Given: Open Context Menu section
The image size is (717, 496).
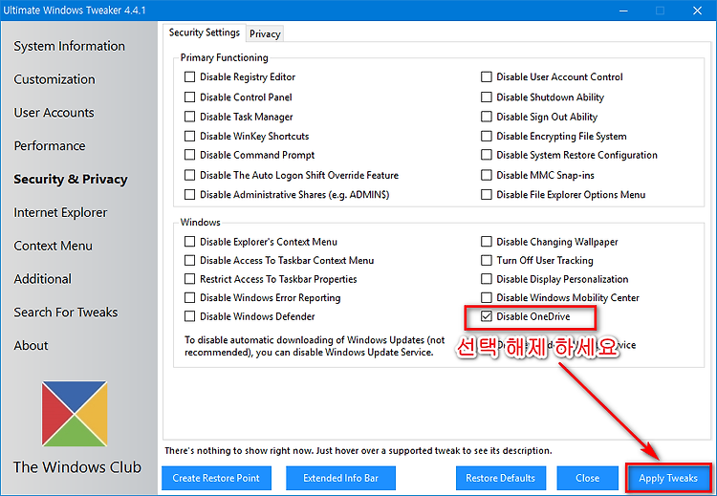Looking at the screenshot, I should point(53,246).
